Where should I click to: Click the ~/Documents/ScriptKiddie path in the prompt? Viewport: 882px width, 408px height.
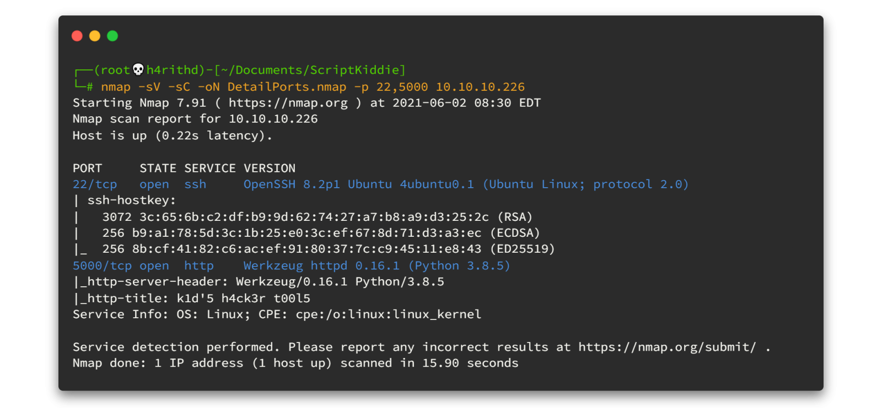[310, 70]
